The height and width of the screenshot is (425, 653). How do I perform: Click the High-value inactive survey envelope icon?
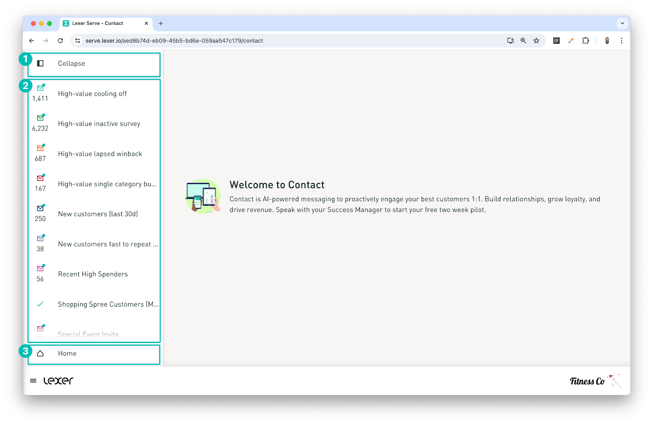click(x=40, y=118)
